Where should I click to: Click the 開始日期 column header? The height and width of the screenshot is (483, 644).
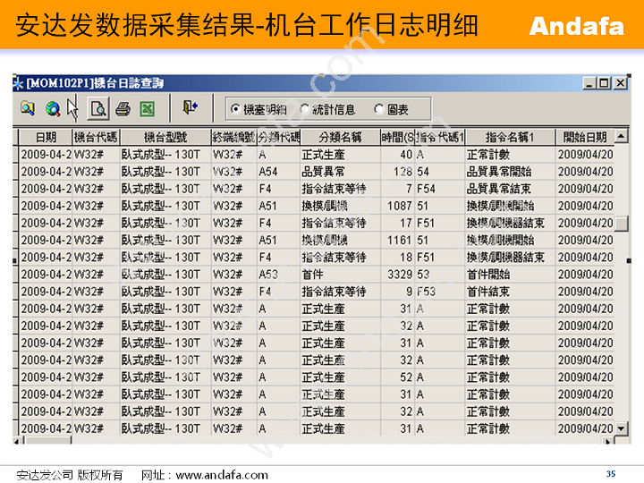(x=584, y=137)
